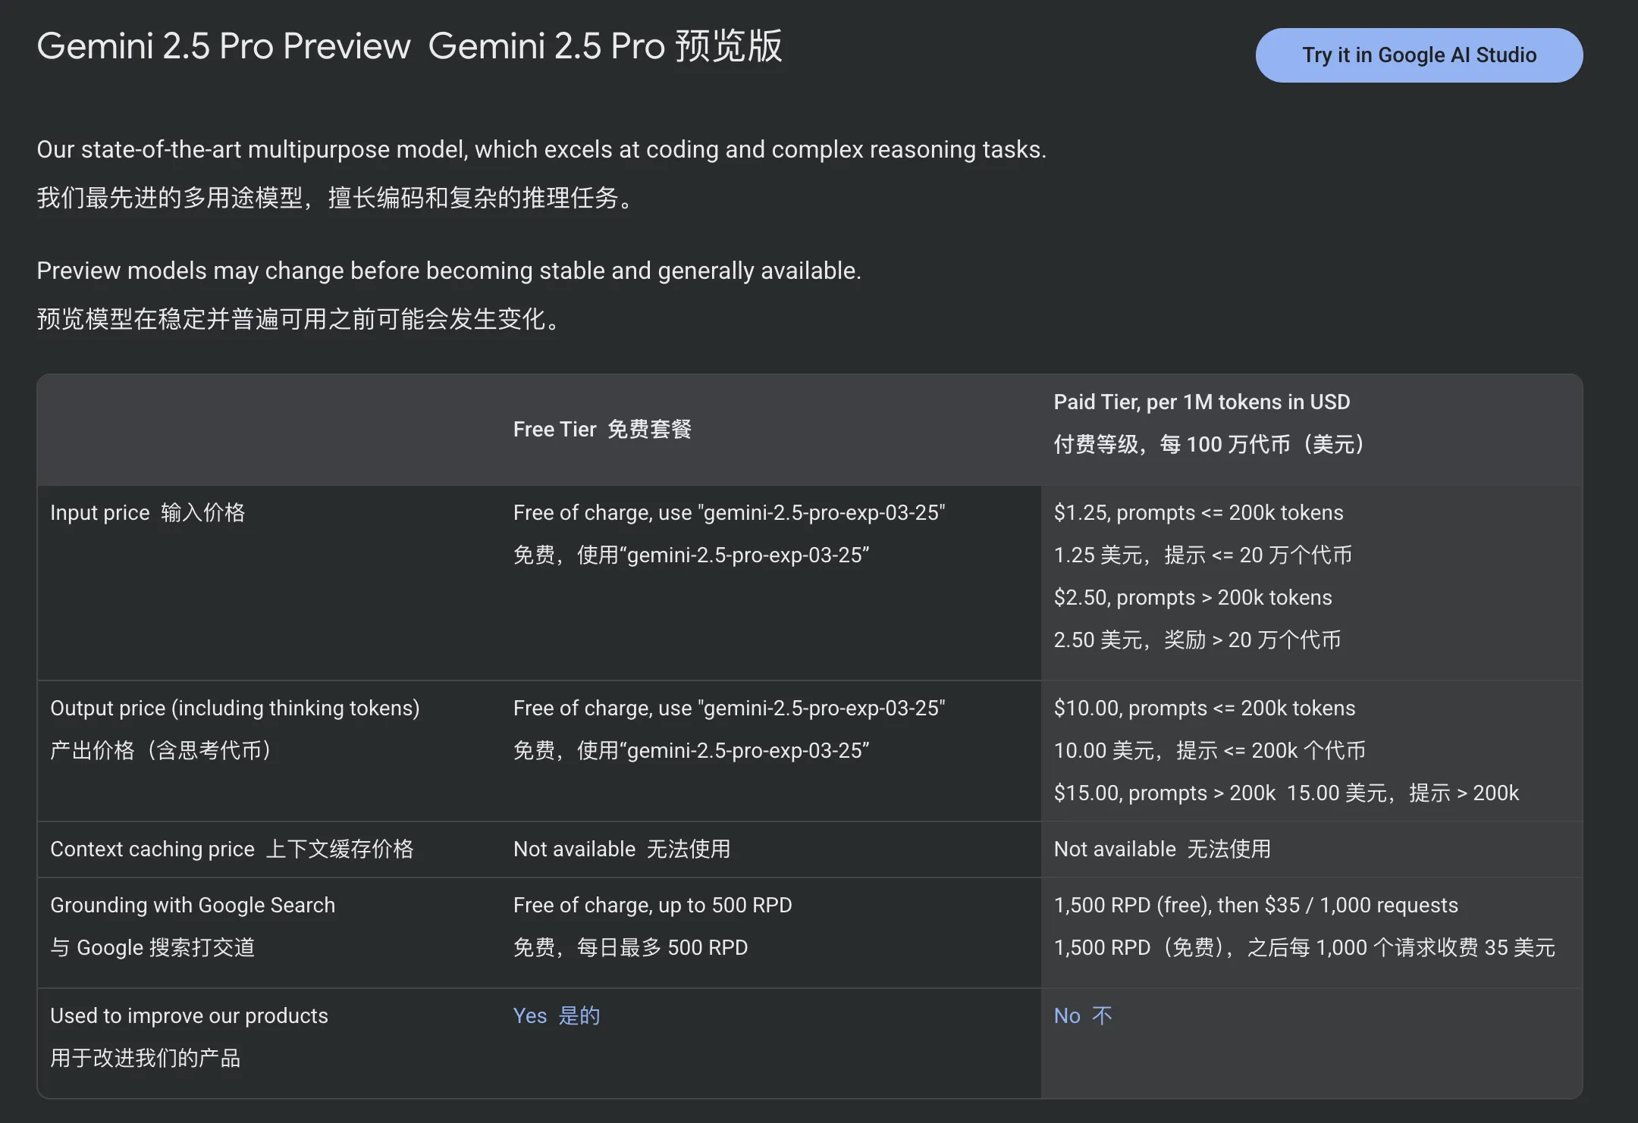Select the 1.25 美元 Chinese price line

coord(1203,555)
